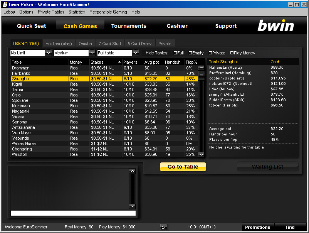
Task: Open the Quick Seat section
Action: pyautogui.click(x=32, y=26)
